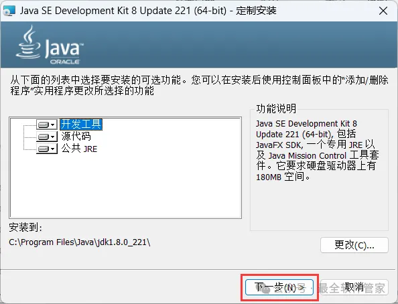This screenshot has height=304, width=398.
Task: Click the install path C:\Program Files\Java\jdk1.8.0_221\
Action: point(80,242)
